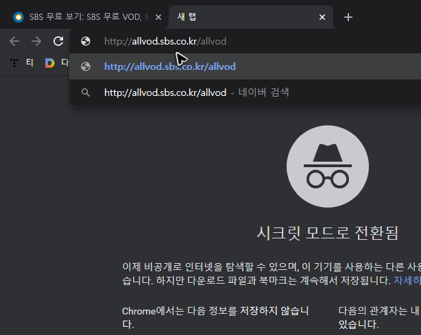
Task: Click the incognito hat-and-glasses icon
Action: click(x=328, y=166)
